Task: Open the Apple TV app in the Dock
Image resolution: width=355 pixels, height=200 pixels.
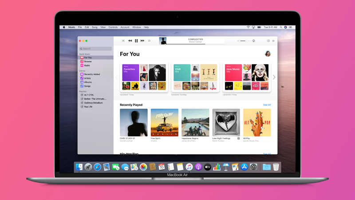Action: [207, 167]
